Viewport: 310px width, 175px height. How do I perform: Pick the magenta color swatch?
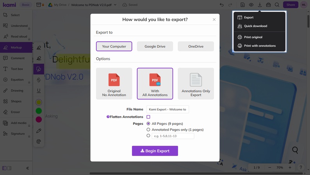coord(39,119)
